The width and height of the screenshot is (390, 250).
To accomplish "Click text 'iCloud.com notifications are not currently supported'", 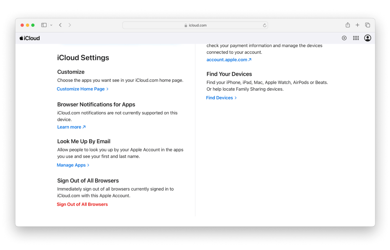I will coord(110,113).
